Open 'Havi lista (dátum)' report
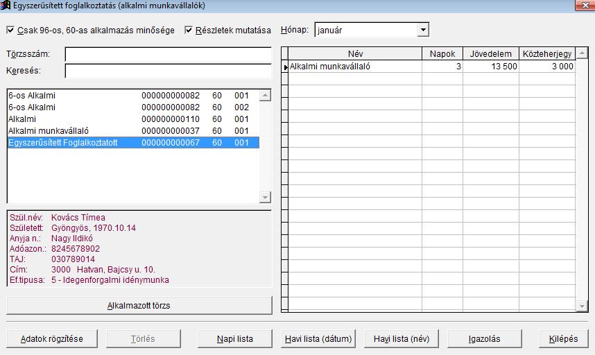The width and height of the screenshot is (595, 355). click(x=318, y=338)
